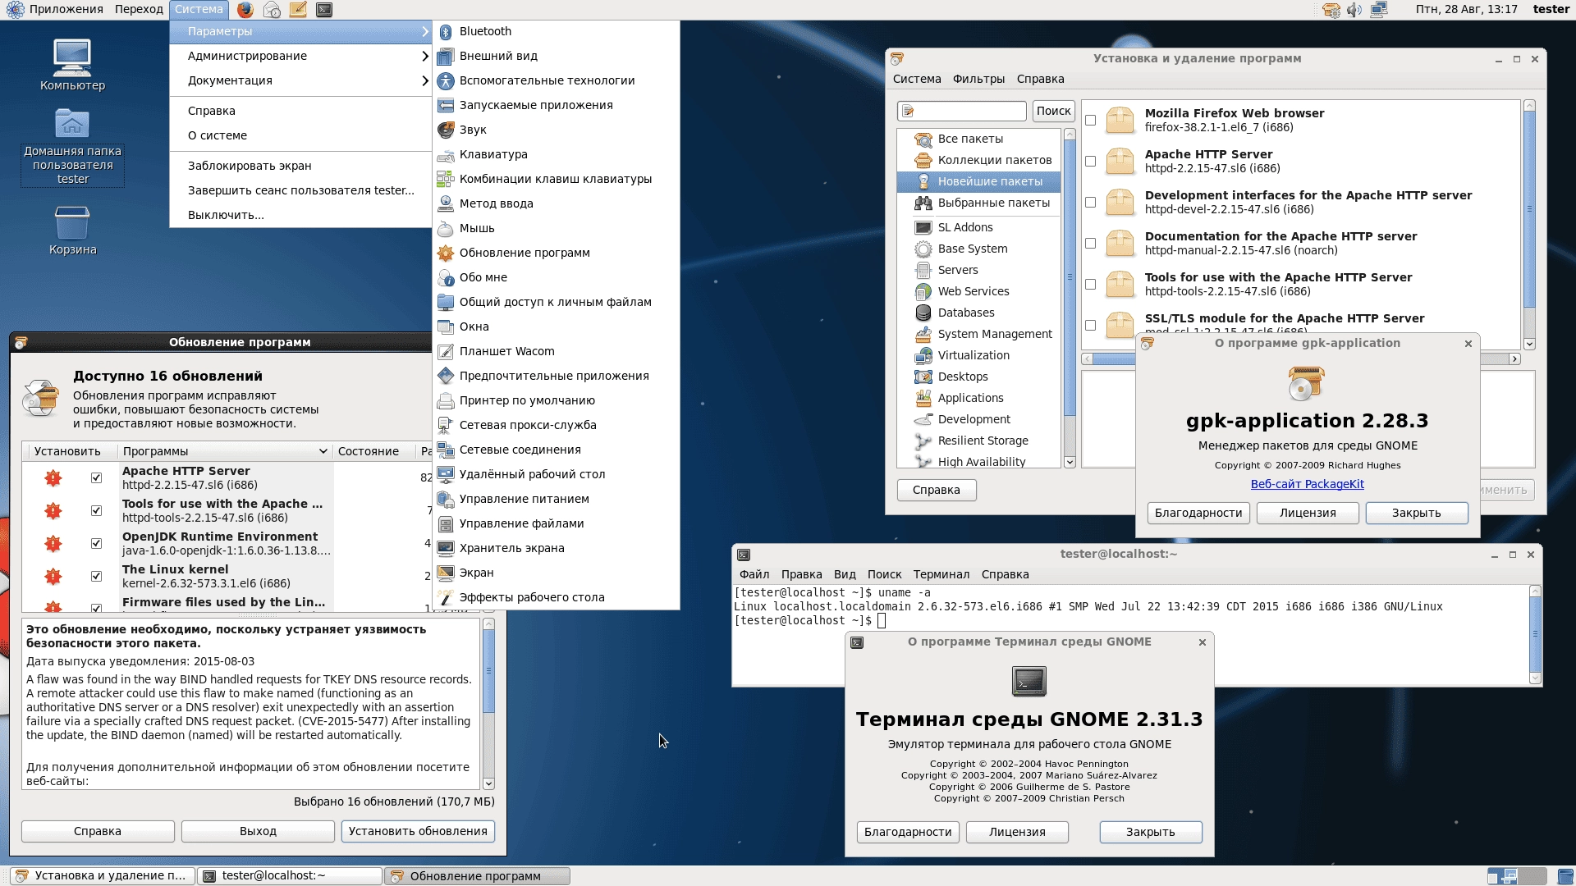Toggle Mozilla Firefox package checkbox
The width and height of the screenshot is (1576, 886).
point(1090,121)
